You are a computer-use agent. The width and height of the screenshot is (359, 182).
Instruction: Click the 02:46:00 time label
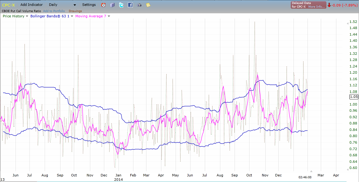tap(305, 177)
